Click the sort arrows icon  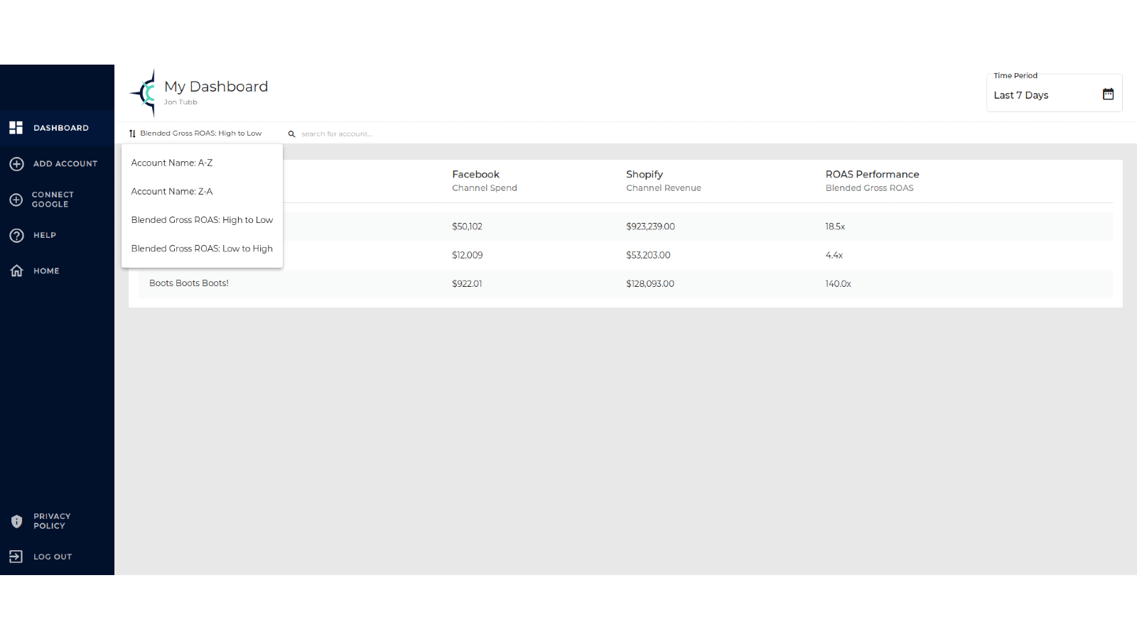point(132,133)
